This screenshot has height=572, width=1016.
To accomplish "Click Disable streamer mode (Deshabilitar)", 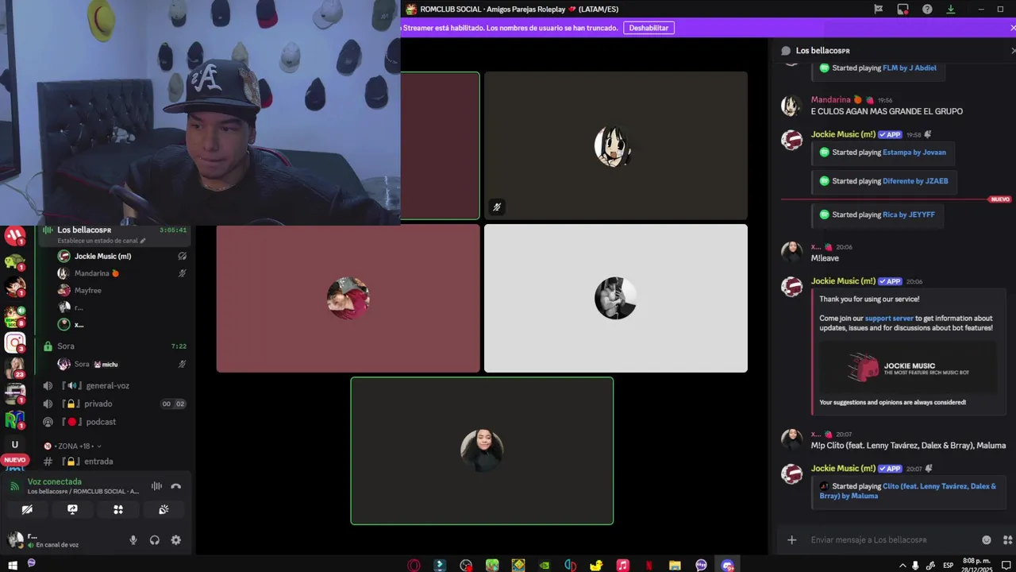I will point(648,28).
